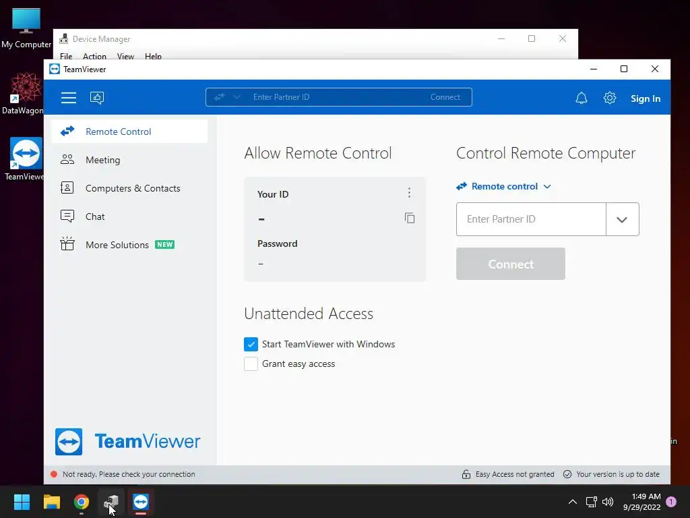
Task: Click the notification count badge in the taskbar
Action: [x=671, y=502]
